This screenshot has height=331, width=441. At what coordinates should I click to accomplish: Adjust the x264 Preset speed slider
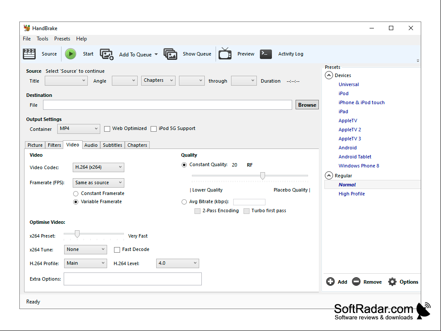click(77, 234)
